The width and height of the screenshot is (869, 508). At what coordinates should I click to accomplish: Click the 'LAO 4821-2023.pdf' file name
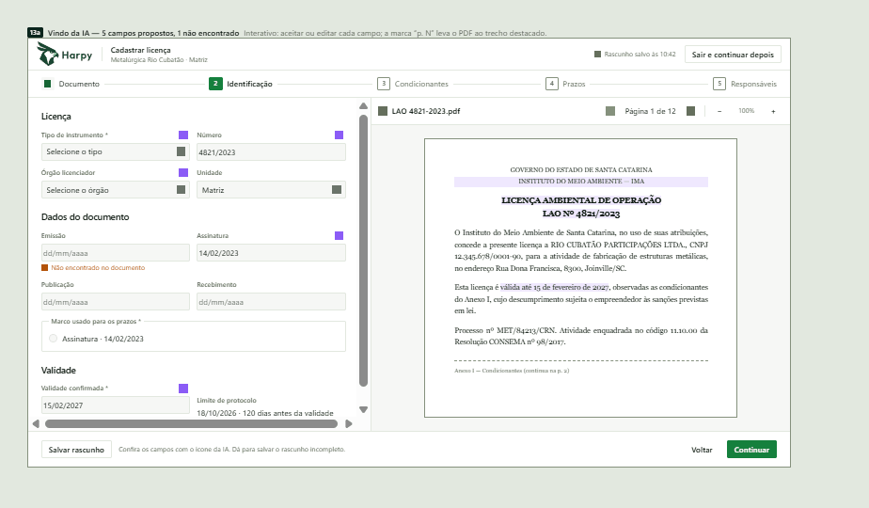coord(426,111)
